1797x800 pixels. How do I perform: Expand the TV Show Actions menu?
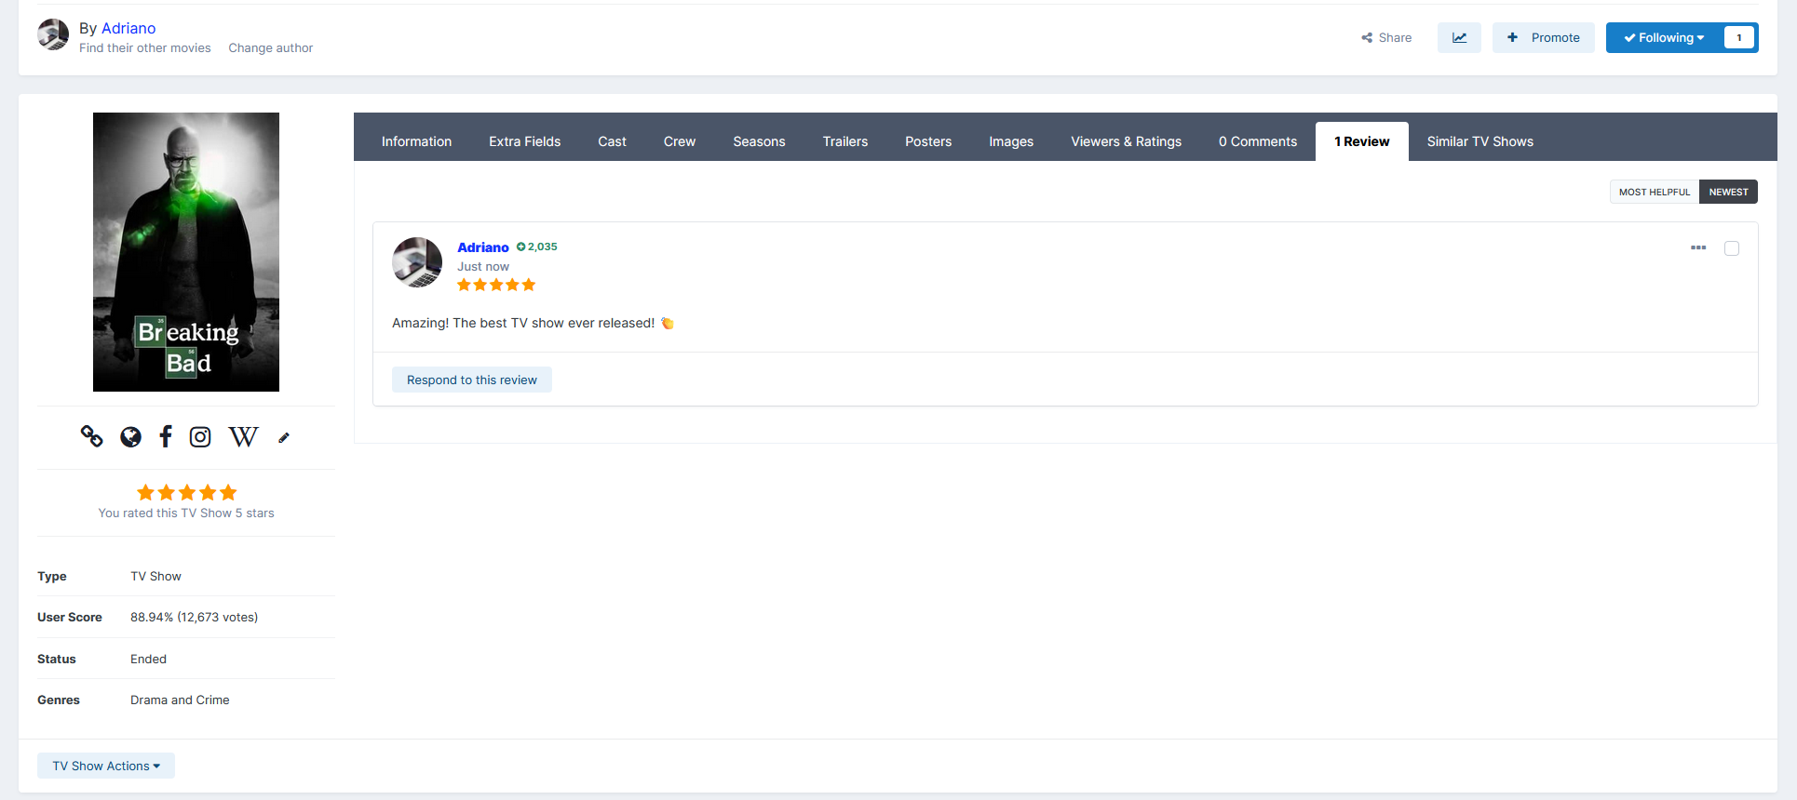pyautogui.click(x=106, y=766)
